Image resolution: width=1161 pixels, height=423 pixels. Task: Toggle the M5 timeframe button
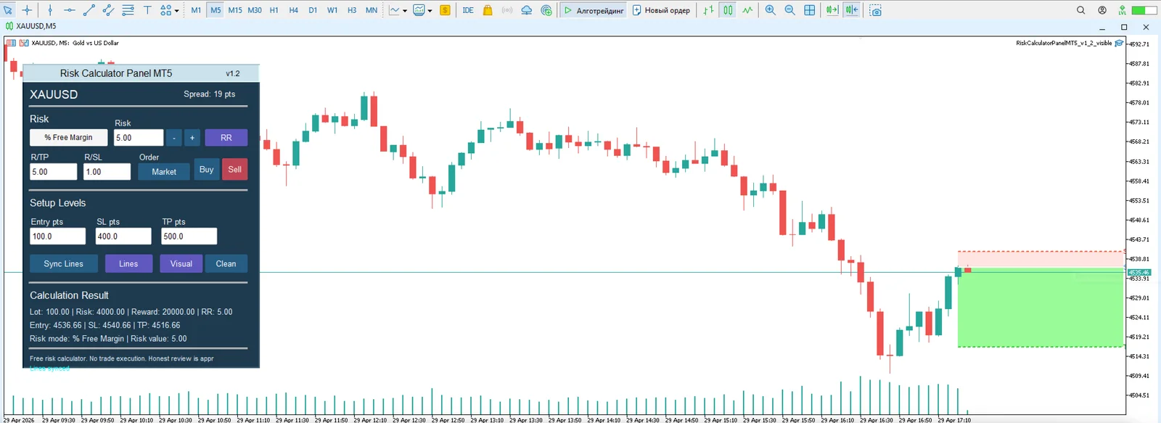[x=216, y=10]
